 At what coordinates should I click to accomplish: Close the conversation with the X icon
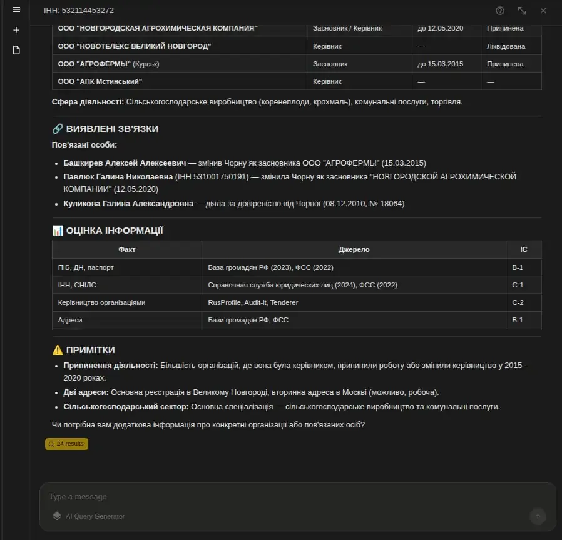tap(543, 11)
